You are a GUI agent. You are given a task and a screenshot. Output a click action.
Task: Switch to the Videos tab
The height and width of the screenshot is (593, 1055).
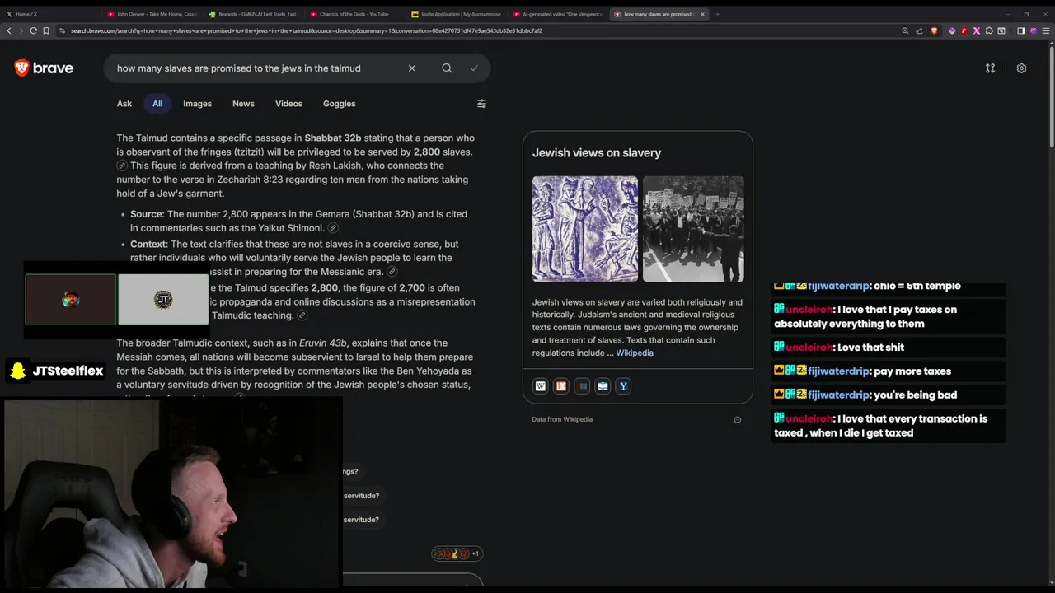288,104
